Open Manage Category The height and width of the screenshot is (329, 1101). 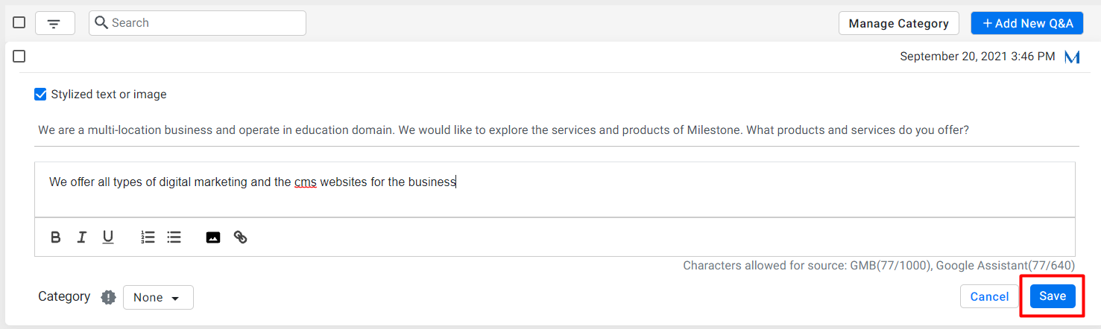(x=898, y=23)
